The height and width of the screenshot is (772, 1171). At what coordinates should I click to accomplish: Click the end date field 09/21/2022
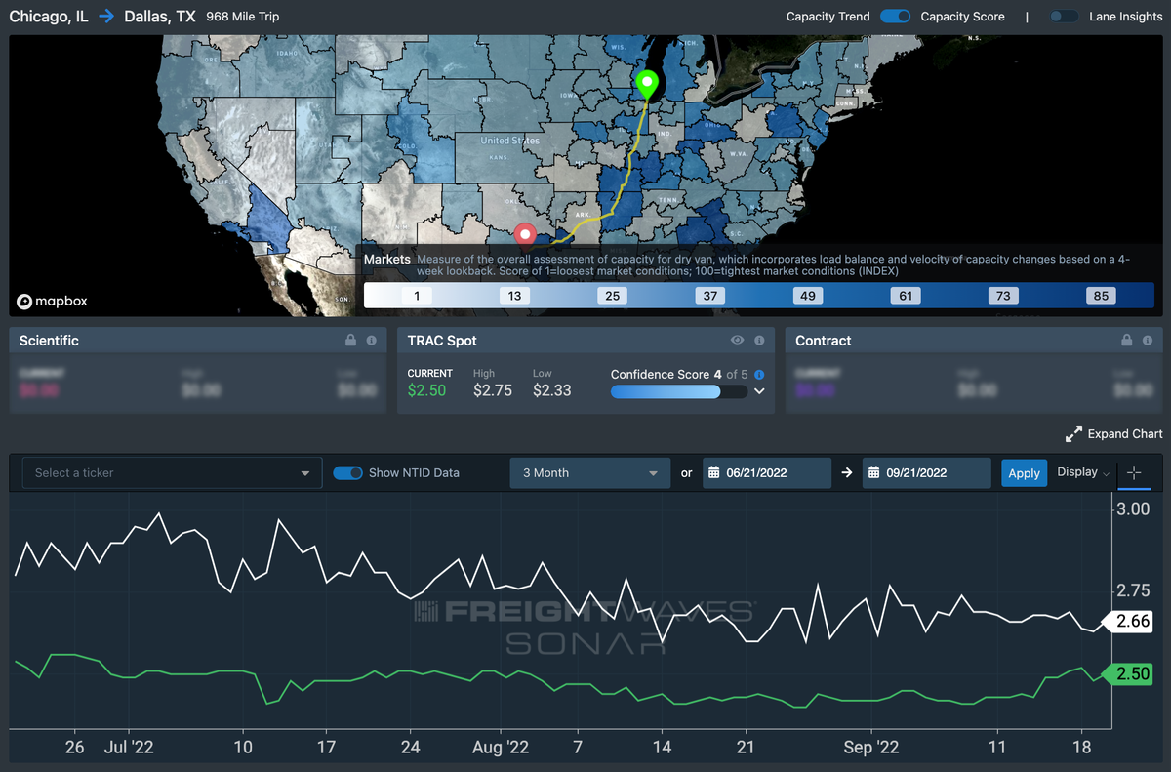pos(926,473)
